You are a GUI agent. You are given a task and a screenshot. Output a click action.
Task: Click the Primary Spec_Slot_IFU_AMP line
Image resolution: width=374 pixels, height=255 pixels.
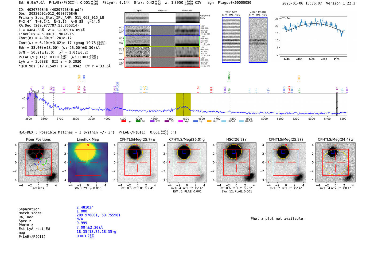pos(61,18)
